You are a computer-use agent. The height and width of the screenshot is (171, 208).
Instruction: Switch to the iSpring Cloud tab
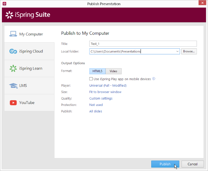(29, 51)
